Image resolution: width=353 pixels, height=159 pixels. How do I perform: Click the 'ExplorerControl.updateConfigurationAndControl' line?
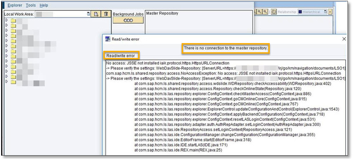pos(237,109)
